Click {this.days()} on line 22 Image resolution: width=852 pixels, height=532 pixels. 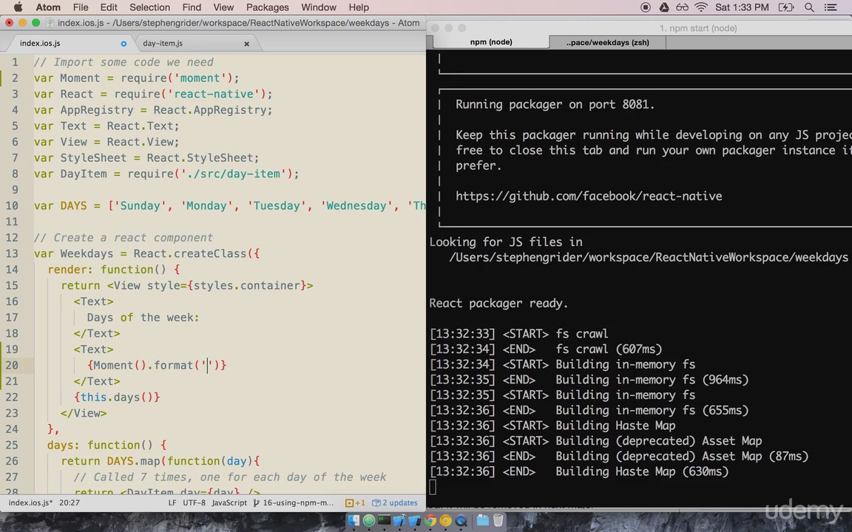[x=117, y=398]
